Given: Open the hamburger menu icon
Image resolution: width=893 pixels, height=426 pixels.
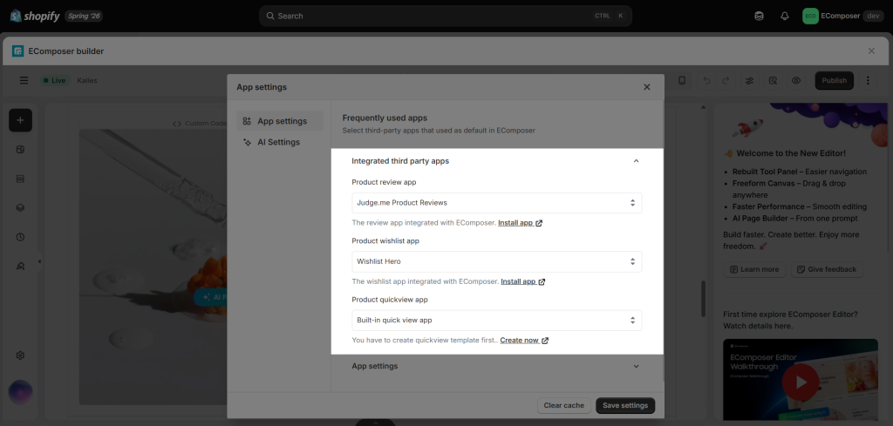Looking at the screenshot, I should pos(24,81).
